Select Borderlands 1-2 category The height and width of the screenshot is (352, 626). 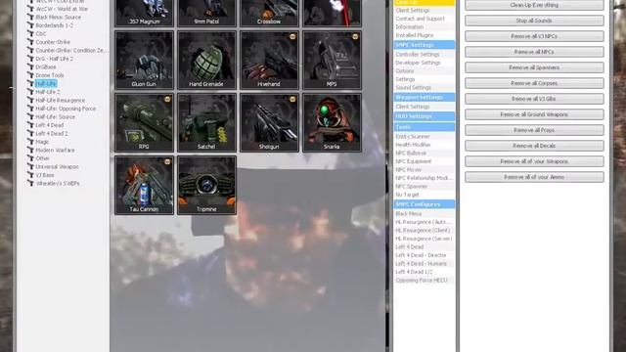(55, 25)
